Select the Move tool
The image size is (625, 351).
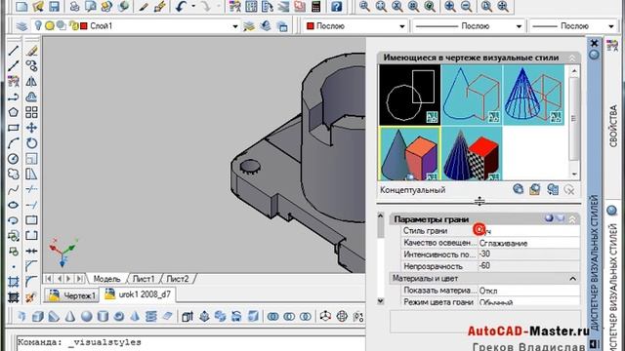pyautogui.click(x=31, y=128)
